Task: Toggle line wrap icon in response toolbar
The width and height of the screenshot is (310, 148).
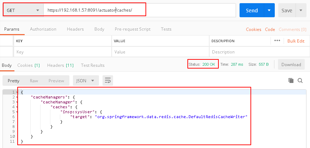Action: (108, 81)
